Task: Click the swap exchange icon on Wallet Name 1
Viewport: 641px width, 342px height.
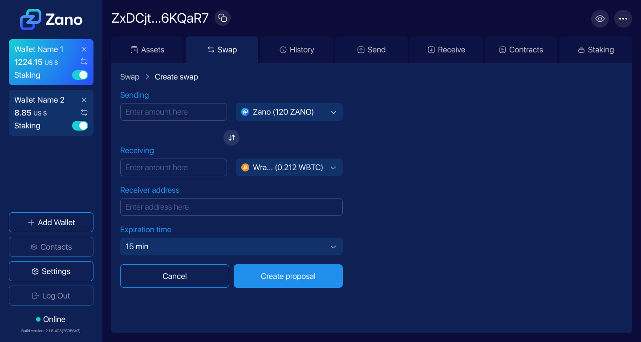Action: (x=84, y=62)
